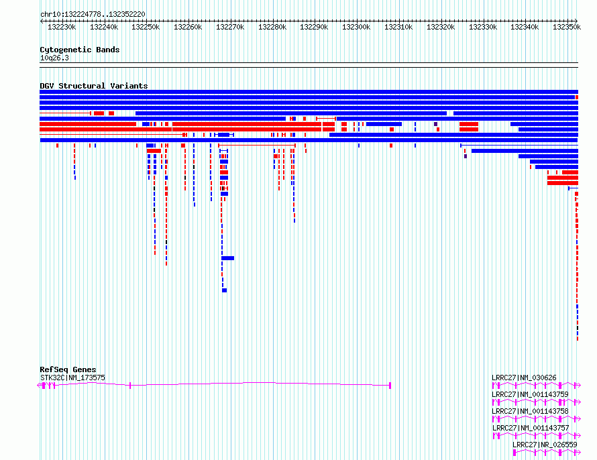Image resolution: width=597 pixels, height=460 pixels.
Task: Click the 132320k ruler tick label
Action: [x=441, y=27]
